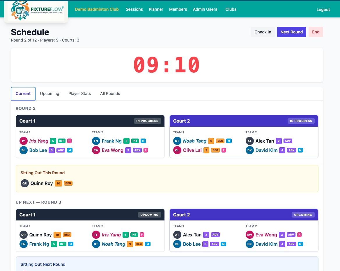Open Planner in the navigation bar
Screen dimensions: 340x271
point(156,9)
